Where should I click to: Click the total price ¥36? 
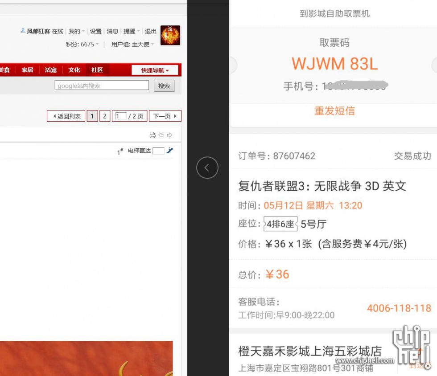point(277,274)
